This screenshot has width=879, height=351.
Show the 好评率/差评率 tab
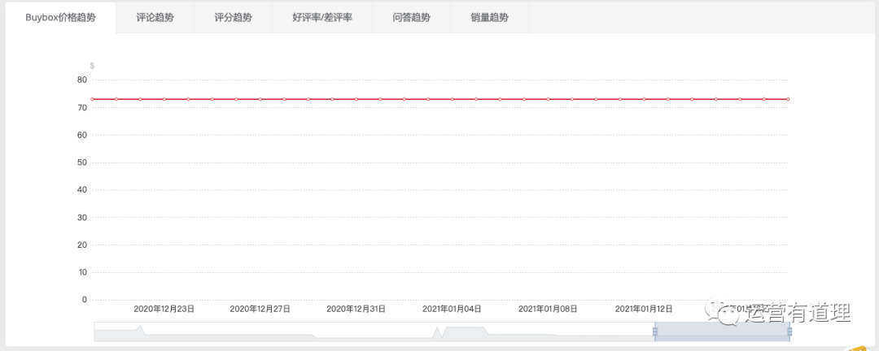click(x=322, y=18)
